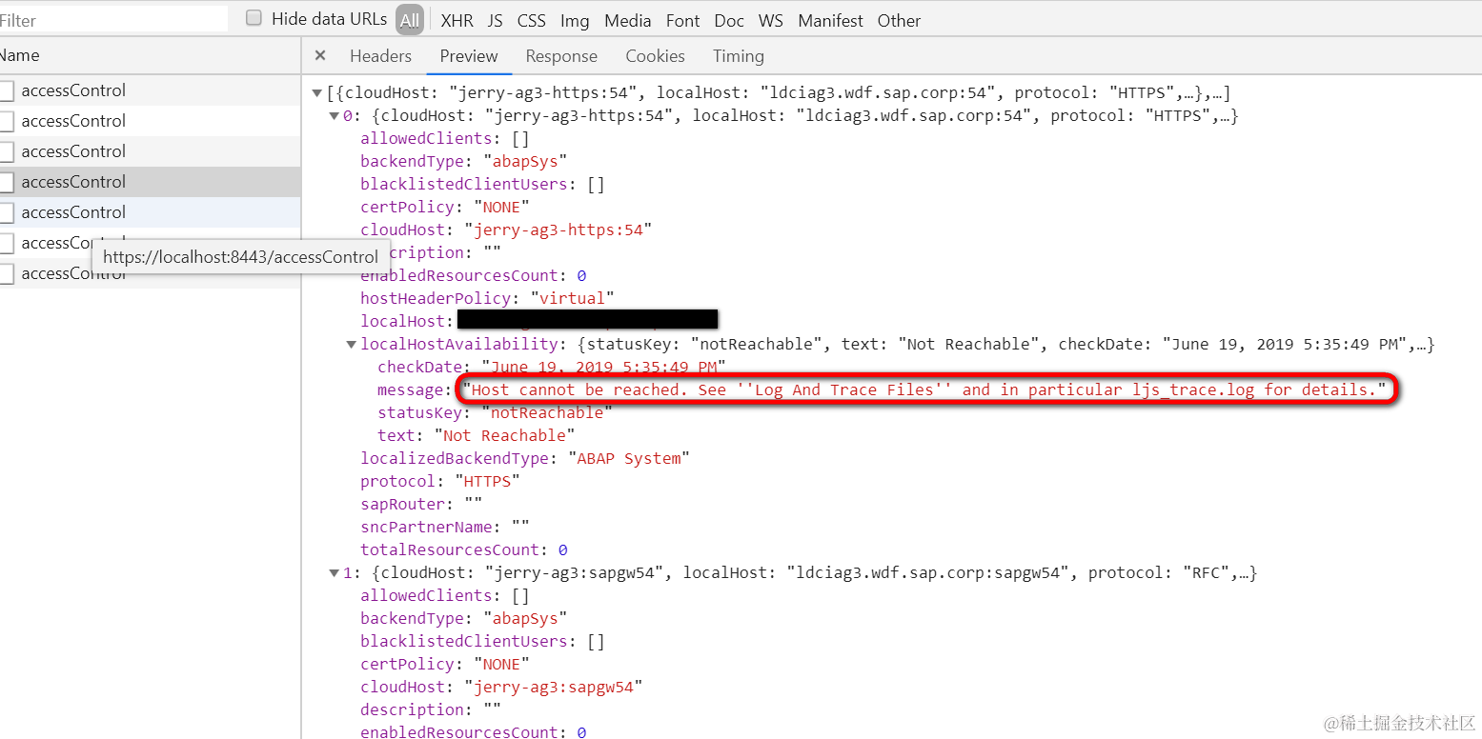Viewport: 1482px width, 739px height.
Task: Filter requests by Img
Action: 575,20
